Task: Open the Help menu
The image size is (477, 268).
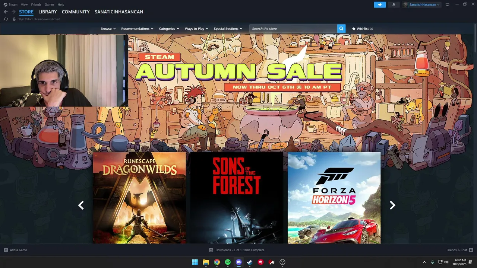Action: coord(61,4)
